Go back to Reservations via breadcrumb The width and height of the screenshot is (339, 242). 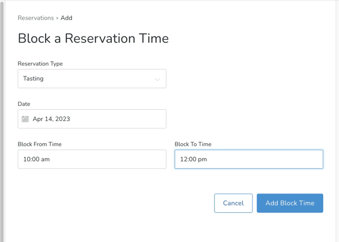[35, 18]
